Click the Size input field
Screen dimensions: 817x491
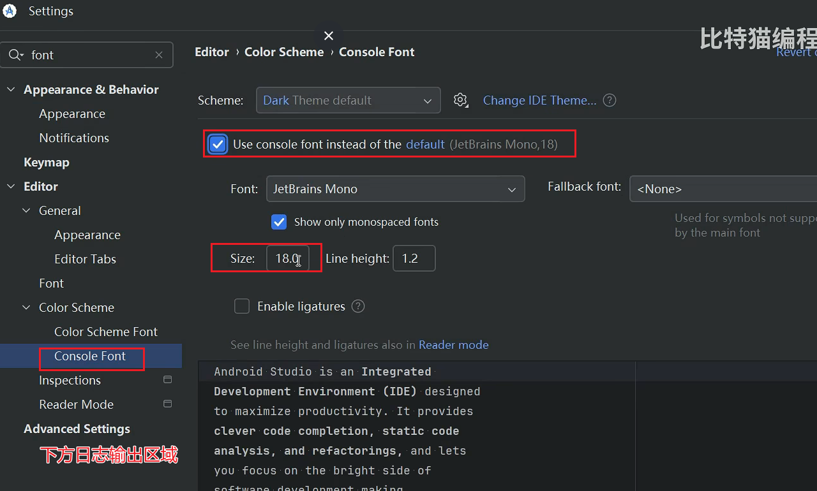pyautogui.click(x=288, y=258)
